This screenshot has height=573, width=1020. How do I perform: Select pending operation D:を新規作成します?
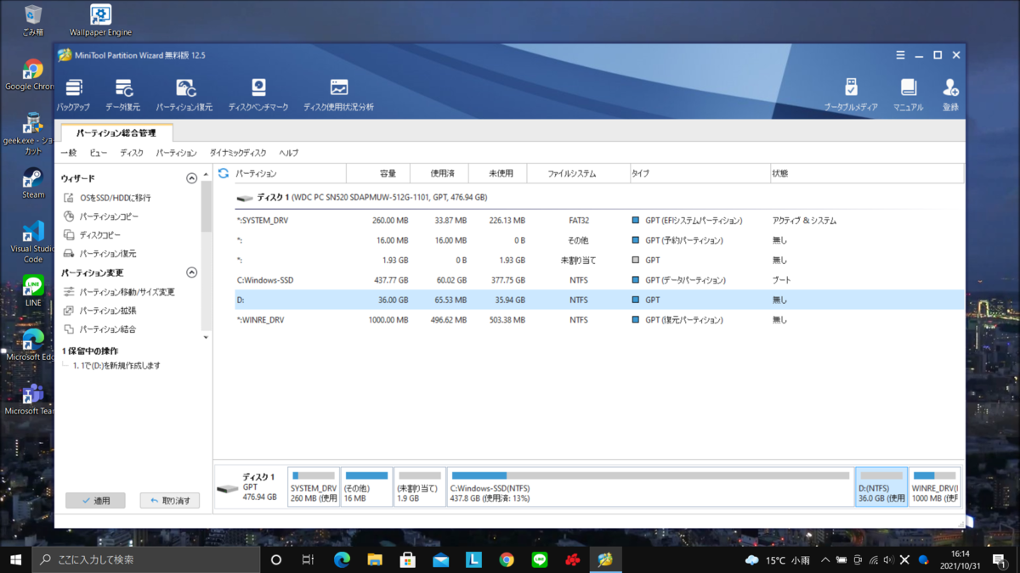116,366
